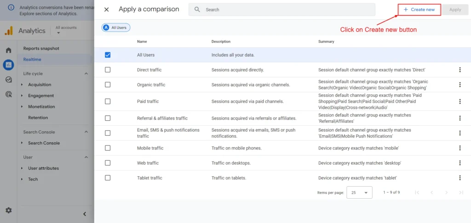Viewport: 471px width, 223px height.
Task: Click the search magnifier icon
Action: [197, 10]
